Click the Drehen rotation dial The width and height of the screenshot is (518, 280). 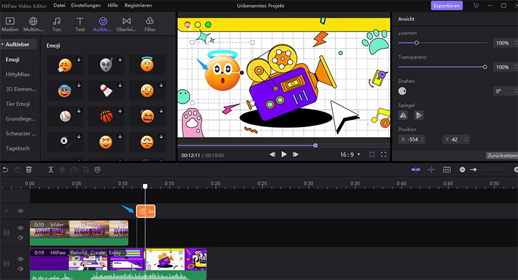point(402,91)
